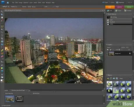Select the Spot Healing Brush tool

pyautogui.click(x=2, y=50)
